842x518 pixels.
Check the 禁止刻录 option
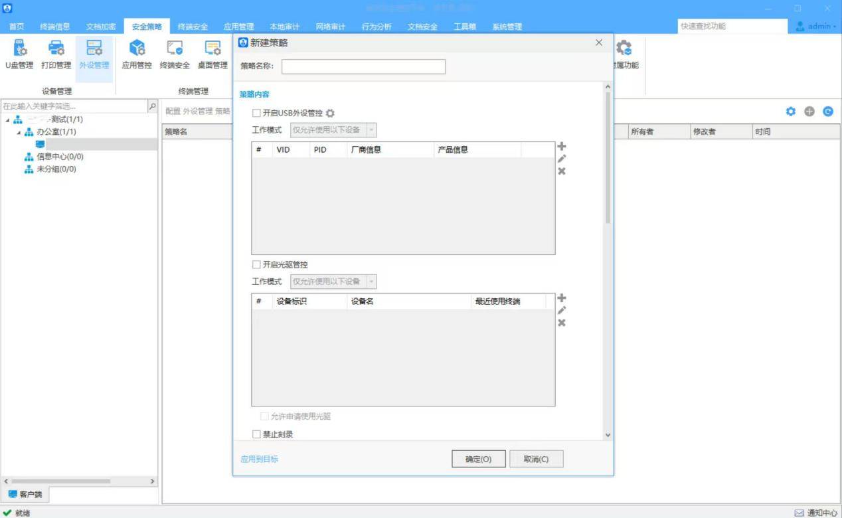[256, 434]
